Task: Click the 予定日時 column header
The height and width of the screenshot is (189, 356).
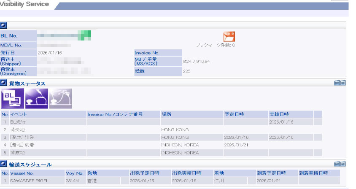Action: pos(235,114)
